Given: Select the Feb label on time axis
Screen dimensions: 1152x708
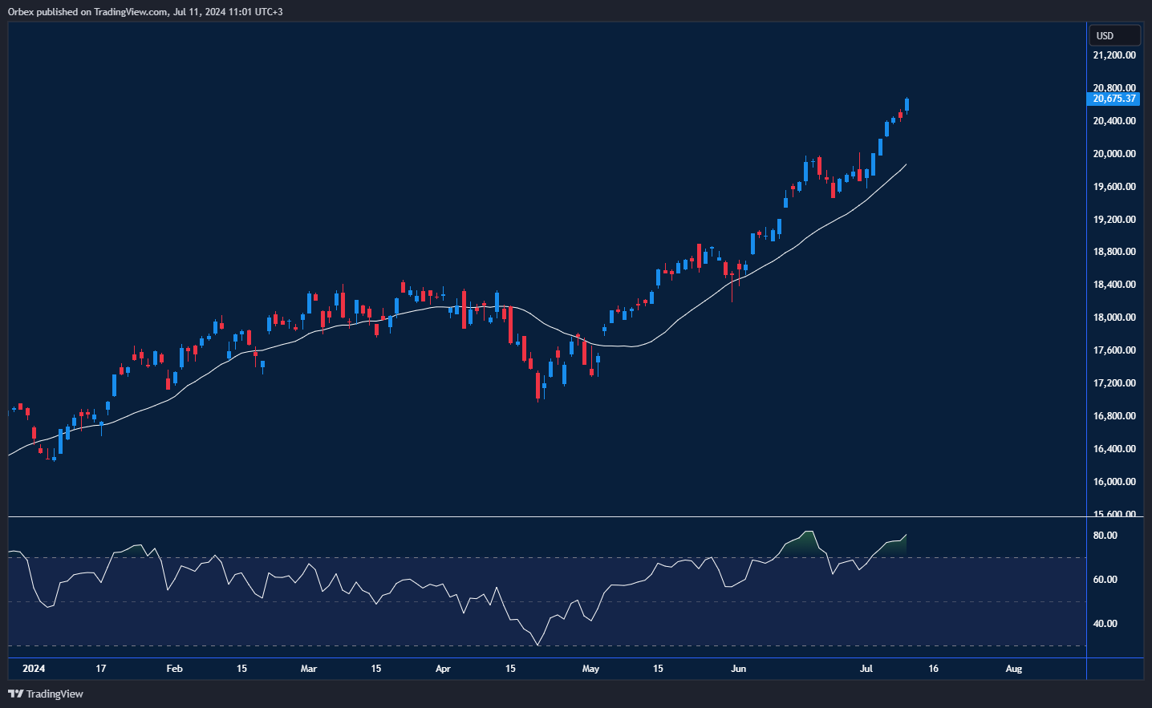Looking at the screenshot, I should [174, 669].
